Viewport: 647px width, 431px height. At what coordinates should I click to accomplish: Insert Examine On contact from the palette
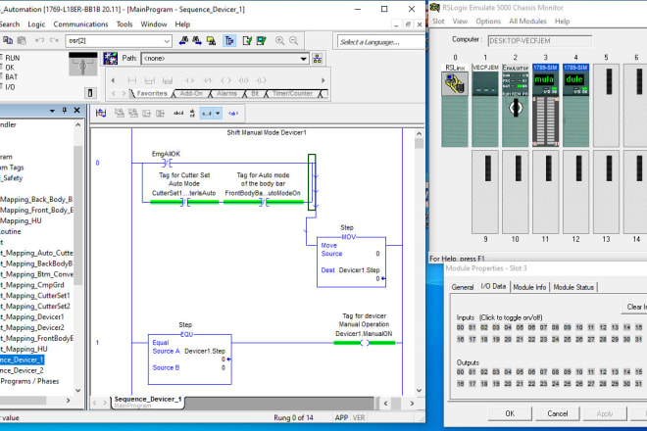pyautogui.click(x=189, y=80)
